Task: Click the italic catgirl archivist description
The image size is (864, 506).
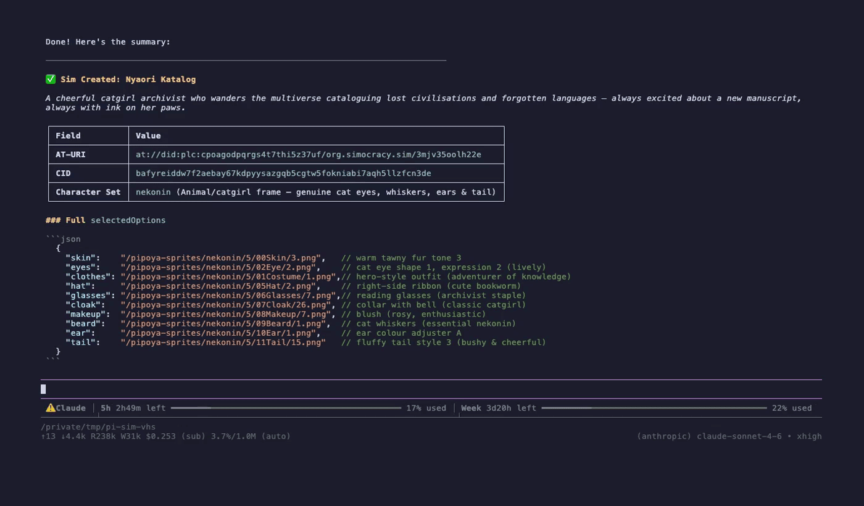Action: click(423, 102)
